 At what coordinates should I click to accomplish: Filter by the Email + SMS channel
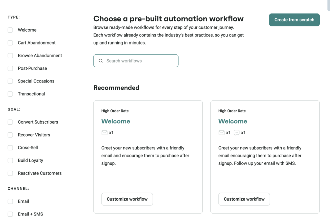tap(10, 214)
